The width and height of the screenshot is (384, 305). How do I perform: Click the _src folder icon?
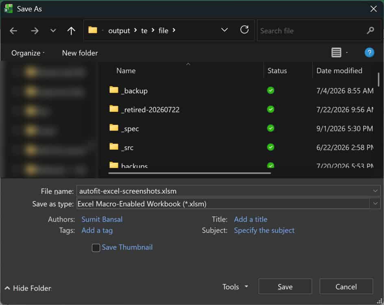click(x=113, y=146)
